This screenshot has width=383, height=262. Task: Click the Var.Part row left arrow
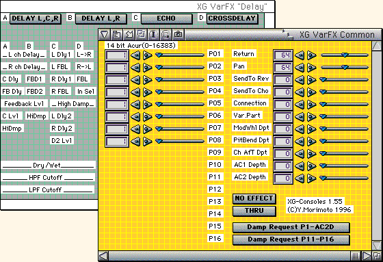click(x=300, y=116)
